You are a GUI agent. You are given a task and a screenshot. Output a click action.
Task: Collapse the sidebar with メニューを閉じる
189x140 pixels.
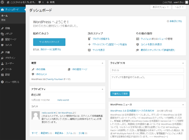pyautogui.click(x=10, y=82)
